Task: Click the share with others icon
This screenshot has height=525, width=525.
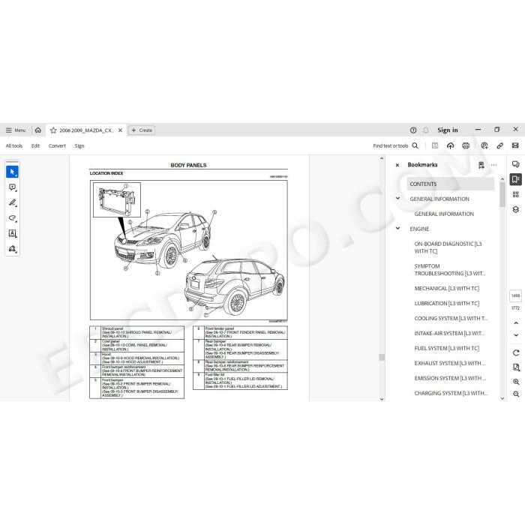Action: (484, 145)
